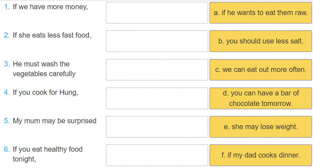Screen dimensions: 313x168
Task: Click answer tile 'if he wants to eat them raw'
Action: click(x=261, y=13)
